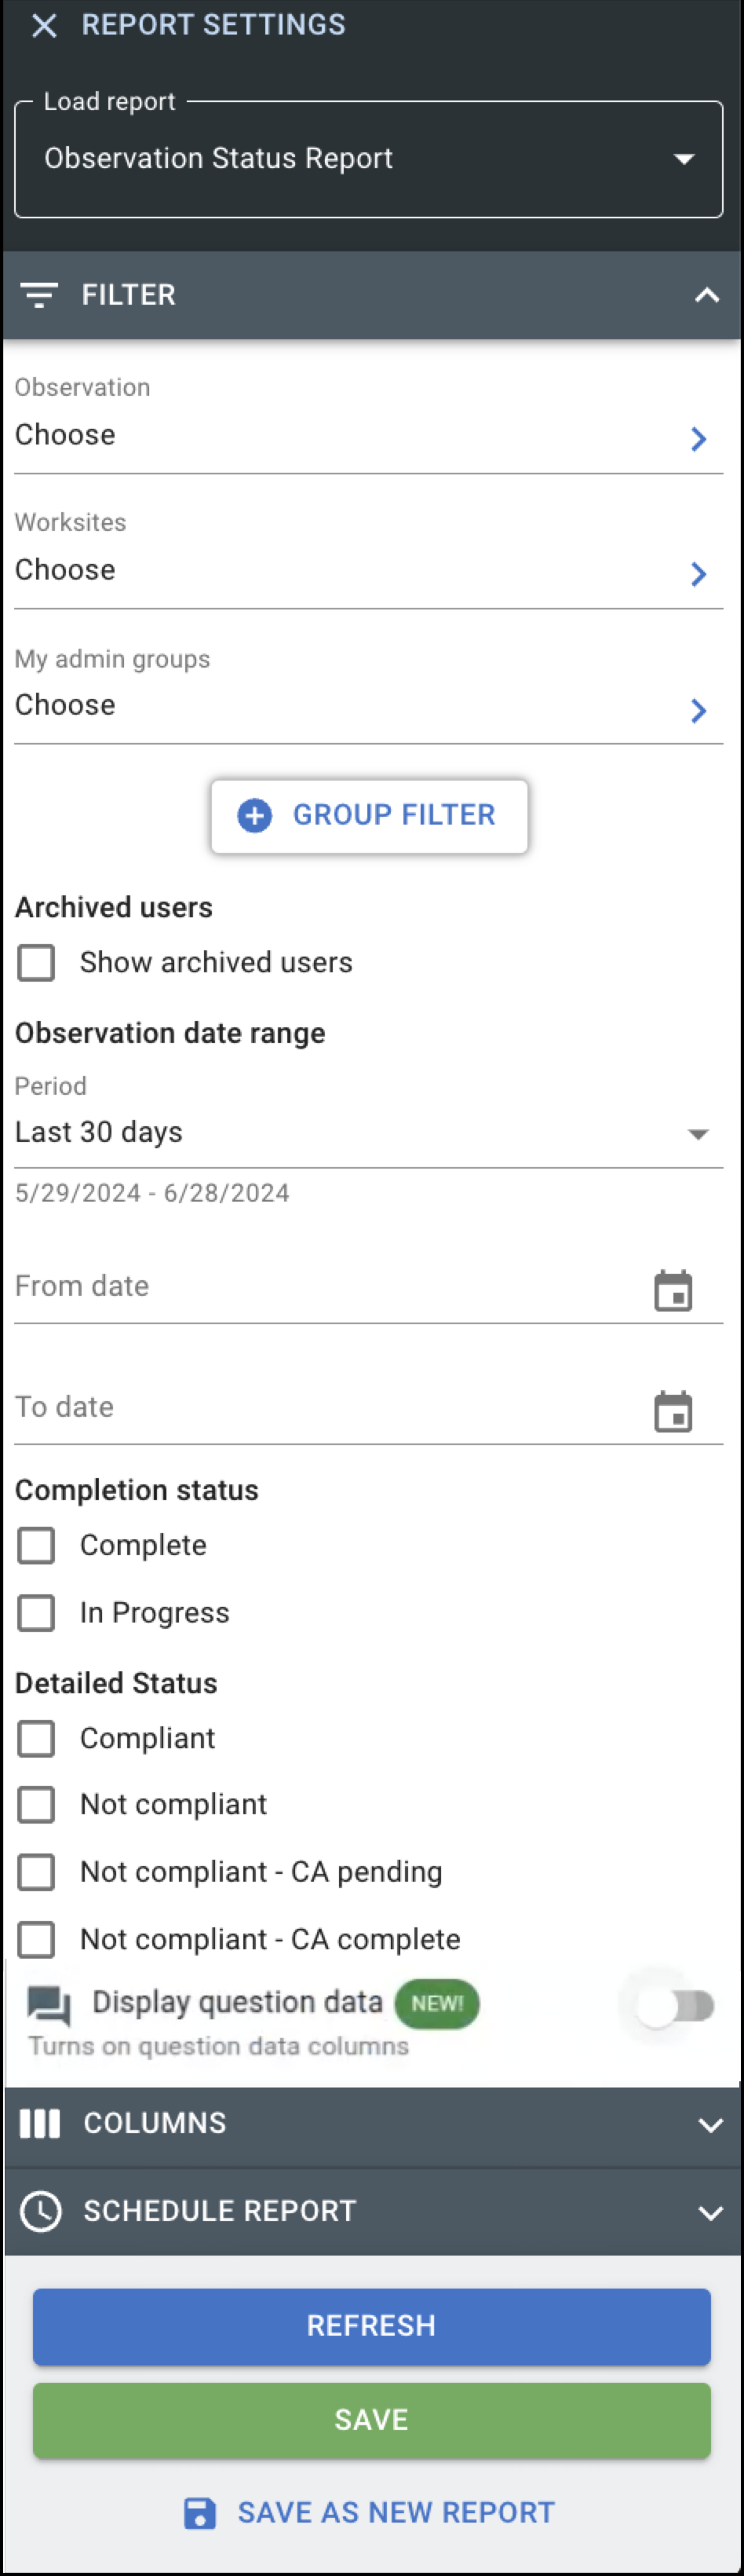Check the Complete status checkbox

coord(37,1545)
